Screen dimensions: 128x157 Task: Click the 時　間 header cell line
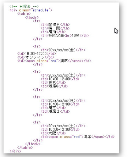[x=55, y=28]
